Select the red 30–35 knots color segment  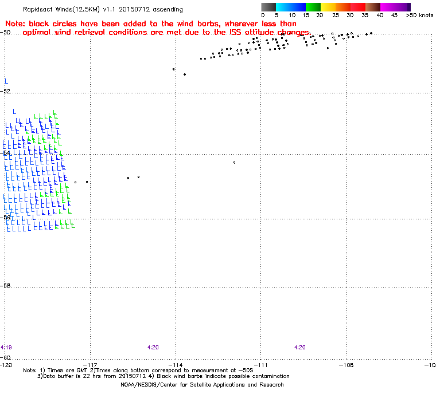point(358,7)
